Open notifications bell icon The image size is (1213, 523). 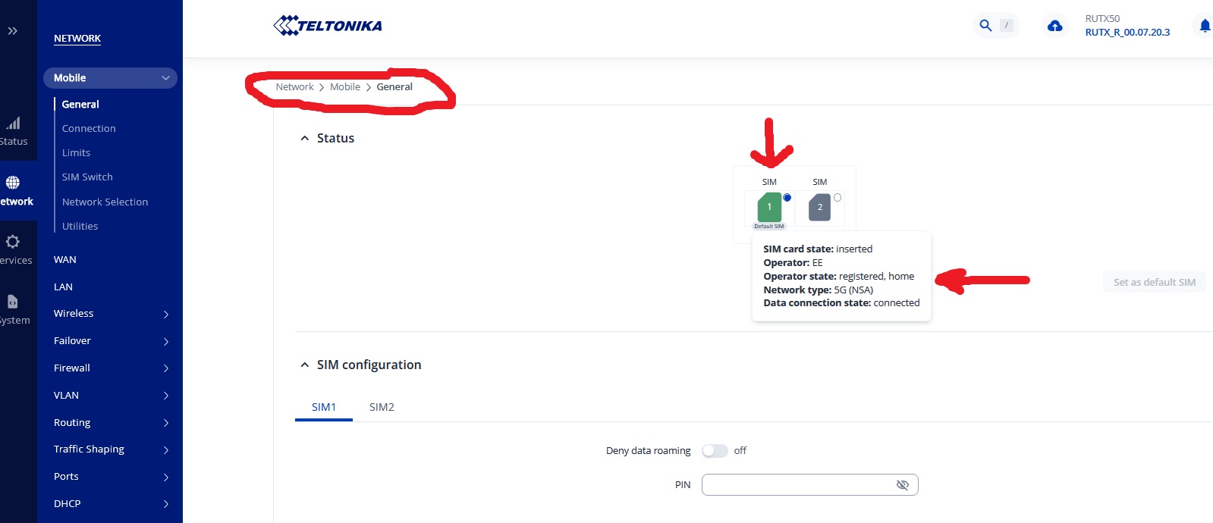click(1204, 26)
